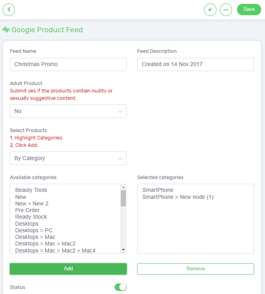Select SmartPhone > New node (1) entry

[178, 197]
